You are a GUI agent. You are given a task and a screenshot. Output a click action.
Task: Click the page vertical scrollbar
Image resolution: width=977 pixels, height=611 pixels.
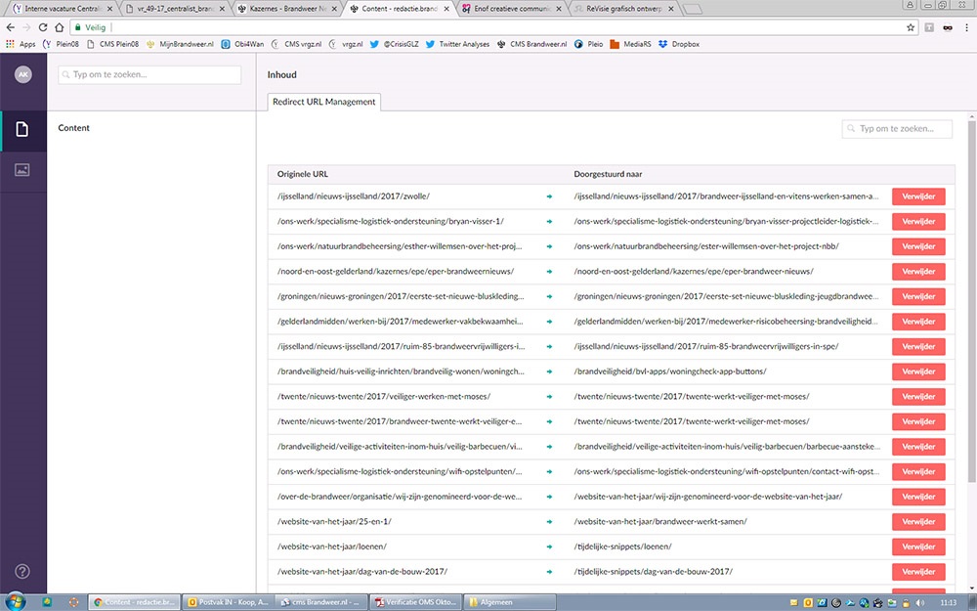pyautogui.click(x=970, y=293)
